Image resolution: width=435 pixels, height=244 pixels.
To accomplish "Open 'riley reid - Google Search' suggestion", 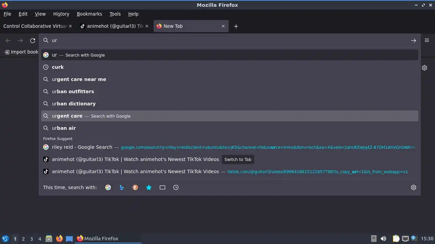I will [x=230, y=147].
